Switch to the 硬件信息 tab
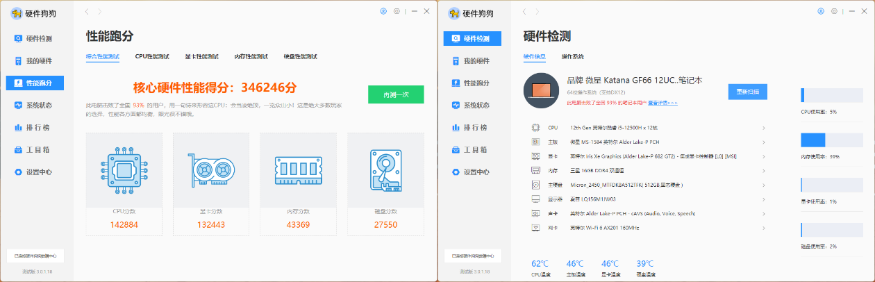Image resolution: width=875 pixels, height=282 pixels. [534, 56]
